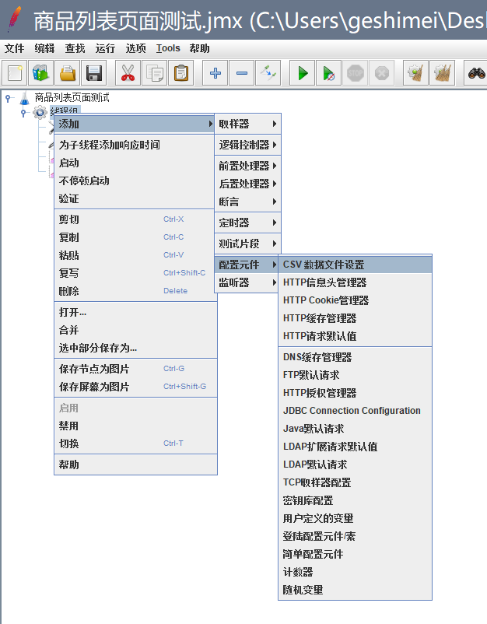Viewport: 487px width, 624px height.
Task: Click the Clear broom icon
Action: [415, 73]
